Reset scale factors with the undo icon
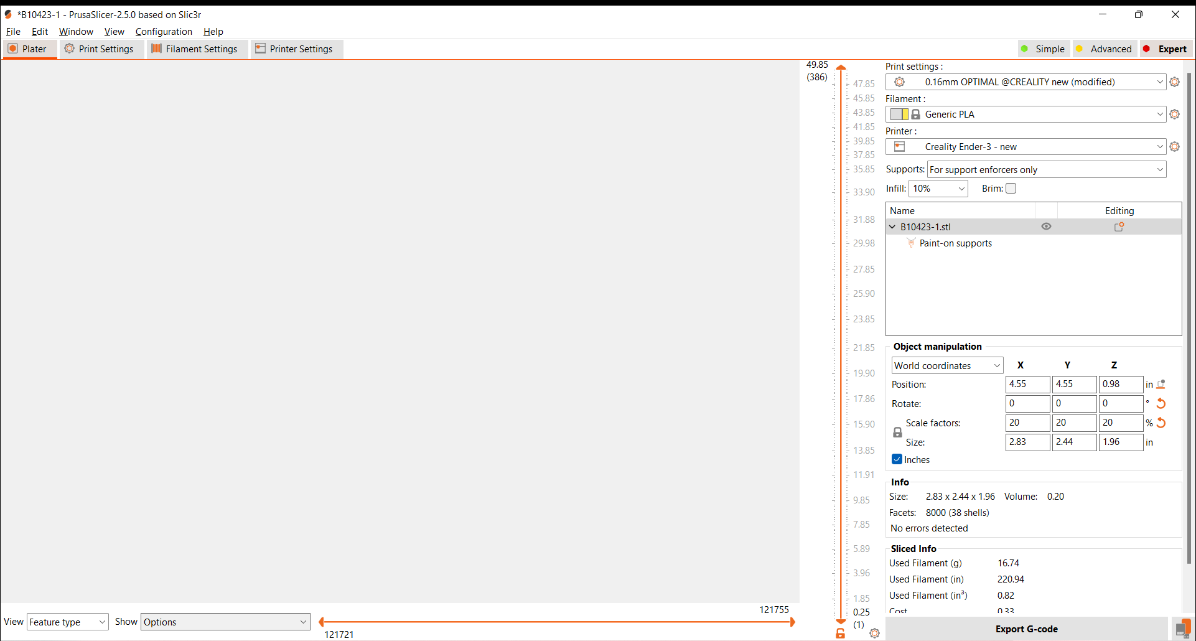The height and width of the screenshot is (641, 1196). (x=1161, y=423)
